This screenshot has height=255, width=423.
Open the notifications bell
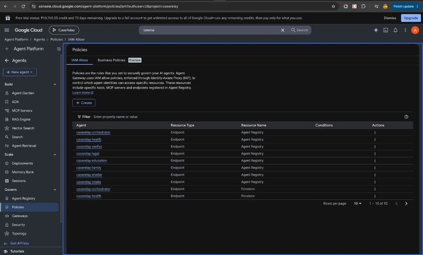pyautogui.click(x=396, y=30)
